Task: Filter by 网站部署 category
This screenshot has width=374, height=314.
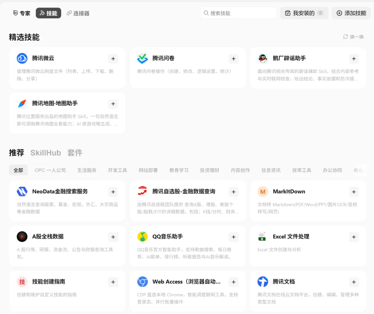Action: pyautogui.click(x=148, y=170)
